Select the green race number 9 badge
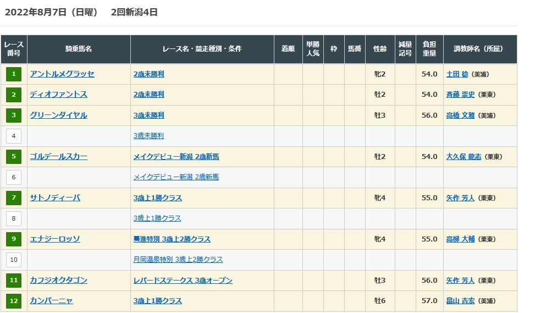This screenshot has height=313, width=535. [x=14, y=239]
